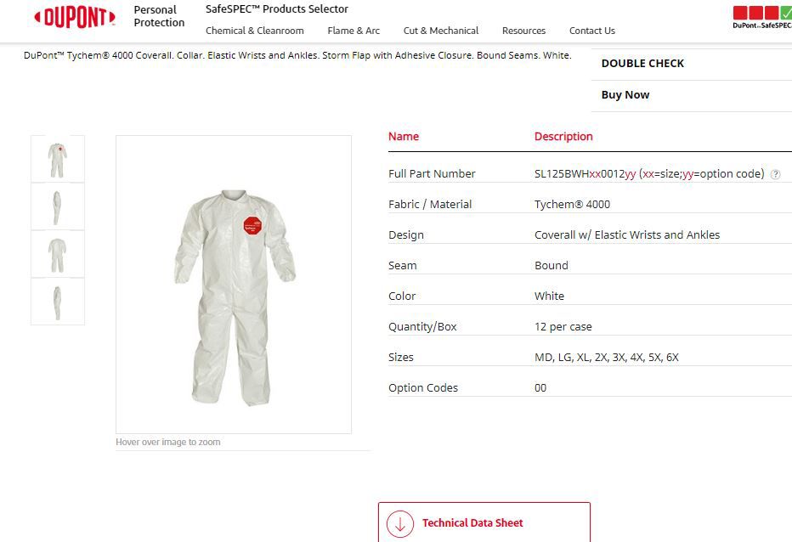792x542 pixels.
Task: Click the Buy Now link
Action: [x=625, y=95]
